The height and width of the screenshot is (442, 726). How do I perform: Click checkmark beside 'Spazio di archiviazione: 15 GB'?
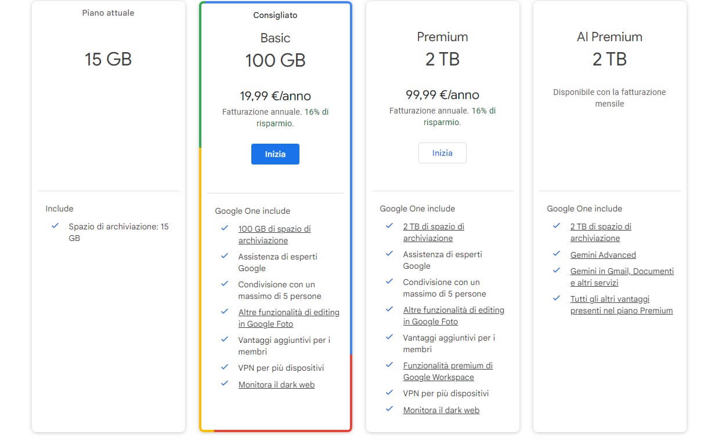pos(55,226)
